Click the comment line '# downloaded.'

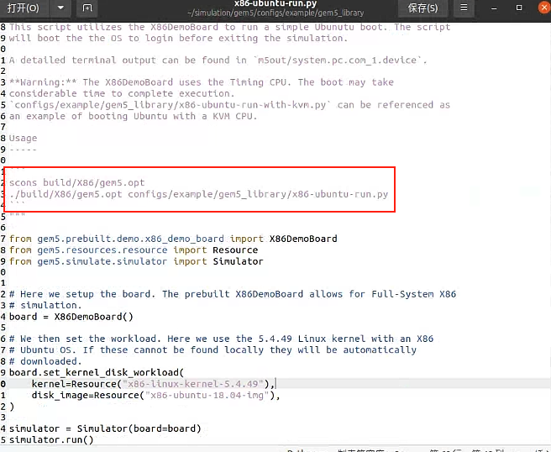tap(45, 361)
